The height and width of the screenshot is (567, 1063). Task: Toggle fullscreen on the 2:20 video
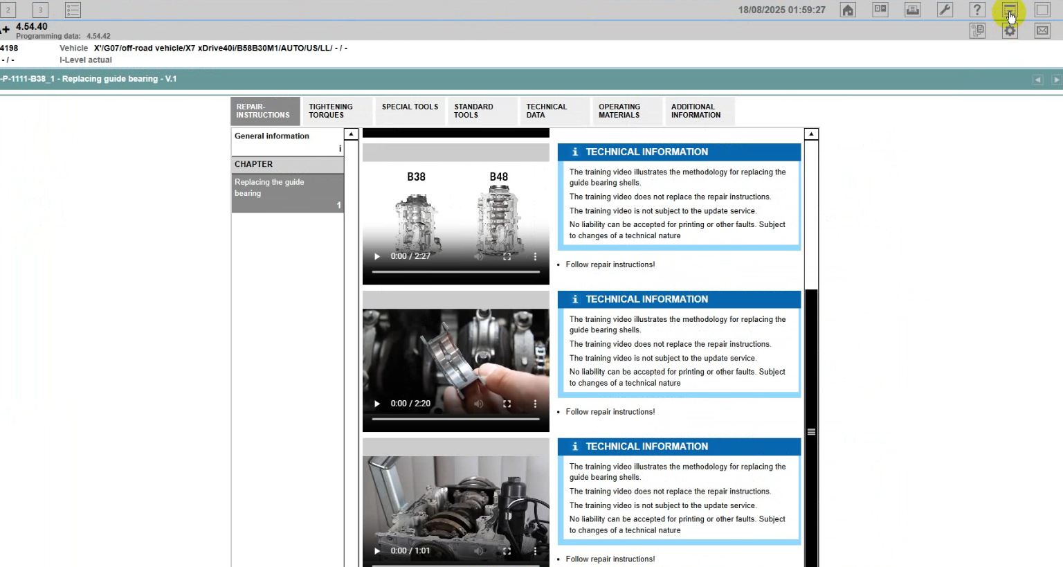point(507,404)
